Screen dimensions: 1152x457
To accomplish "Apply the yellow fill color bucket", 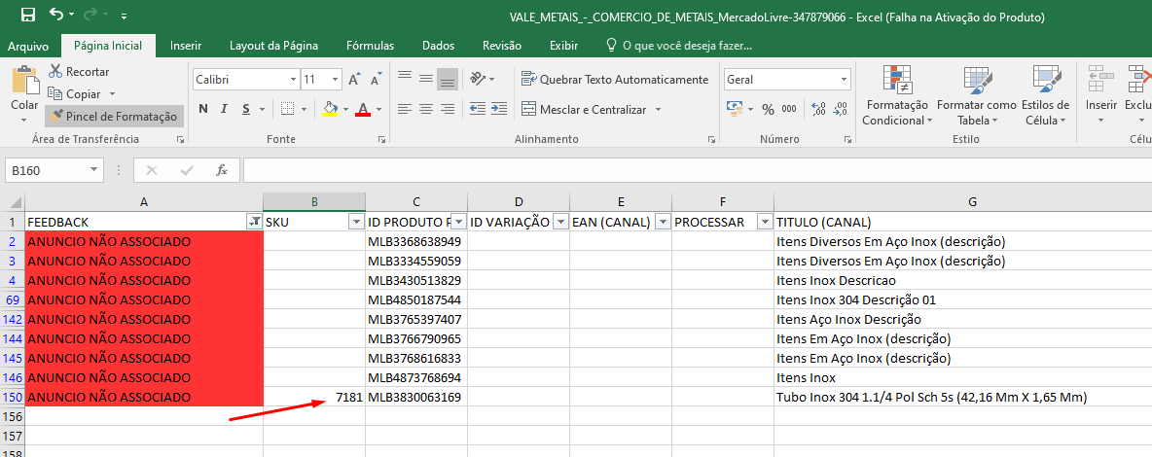I will pos(330,109).
